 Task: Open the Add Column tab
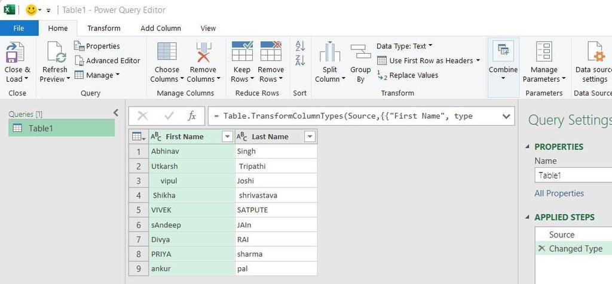(161, 28)
